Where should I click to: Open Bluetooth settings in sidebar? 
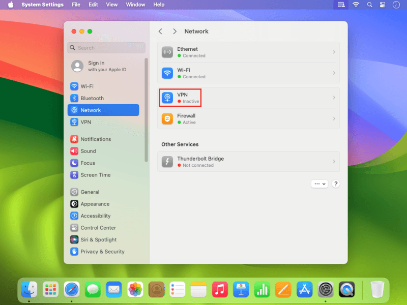(92, 98)
